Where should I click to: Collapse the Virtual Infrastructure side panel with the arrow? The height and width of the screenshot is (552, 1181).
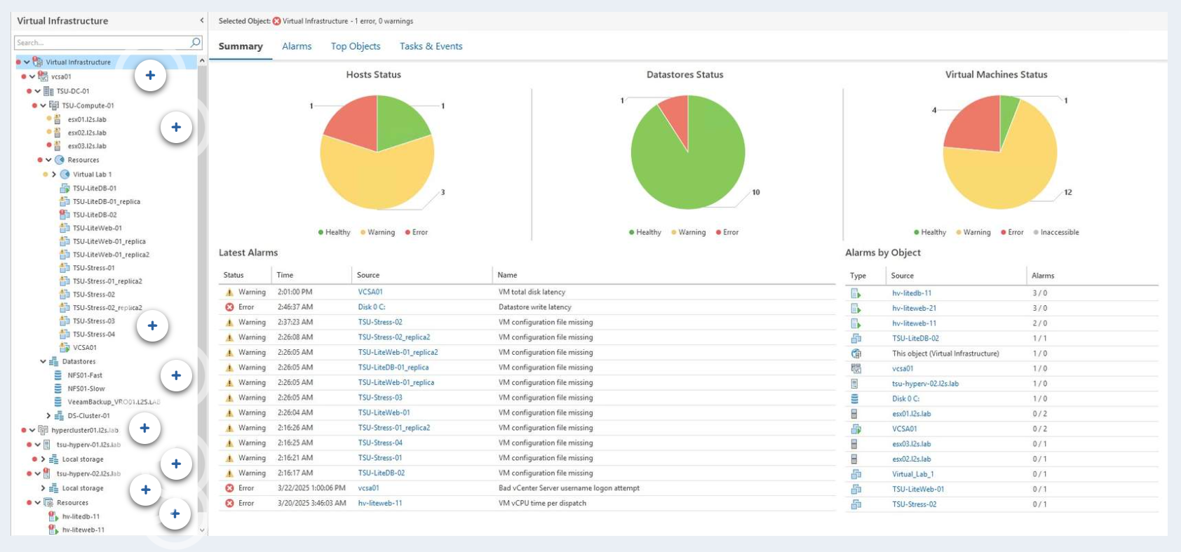[202, 21]
